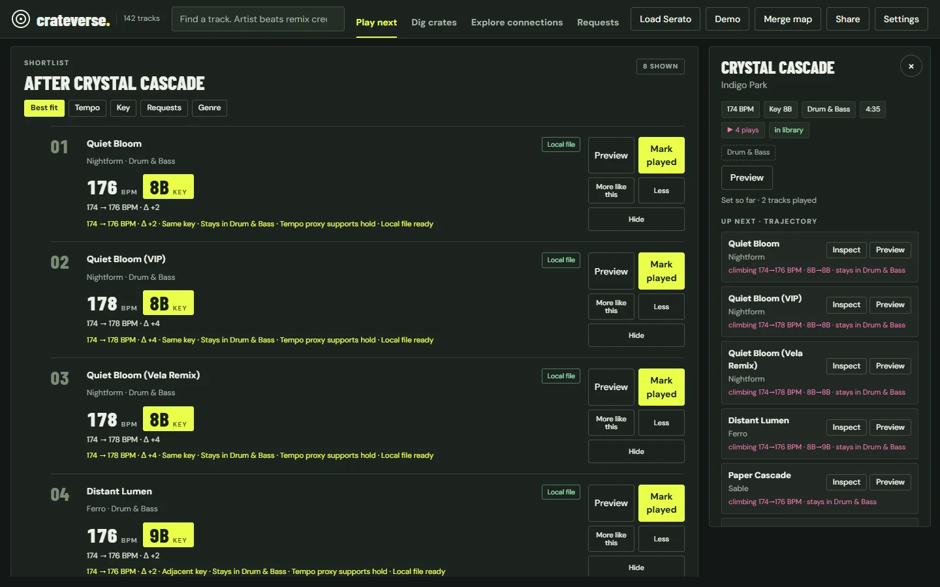Hide the Quiet Bloom row 01

pyautogui.click(x=636, y=219)
